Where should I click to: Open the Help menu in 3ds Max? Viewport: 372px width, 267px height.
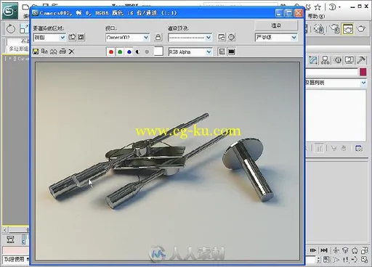pos(316,16)
